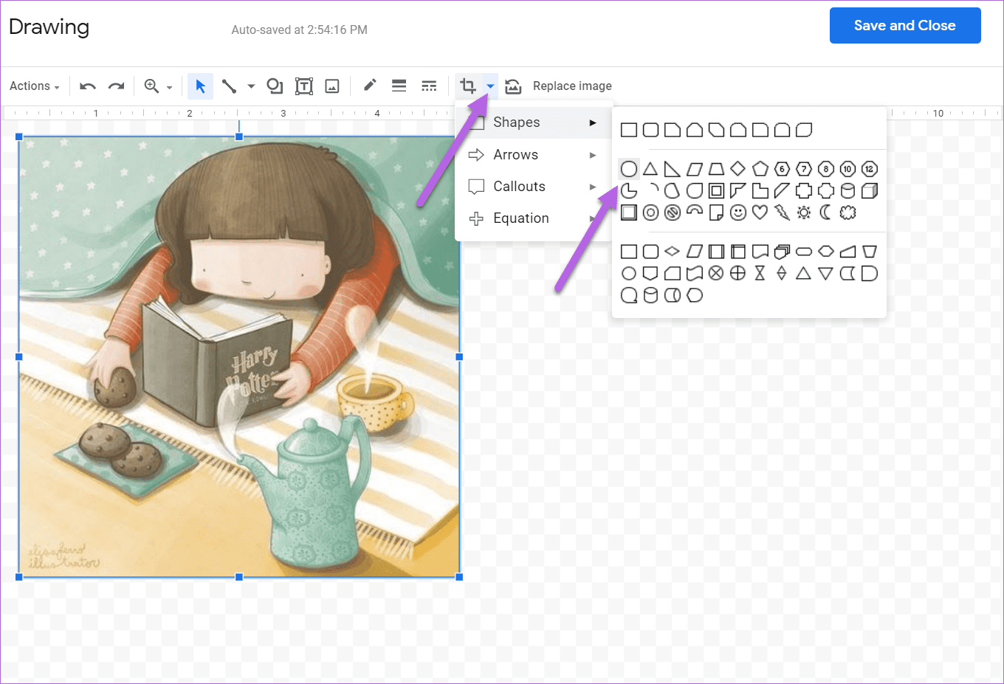Select the Text box tool
This screenshot has height=684, width=1004.
tap(303, 86)
